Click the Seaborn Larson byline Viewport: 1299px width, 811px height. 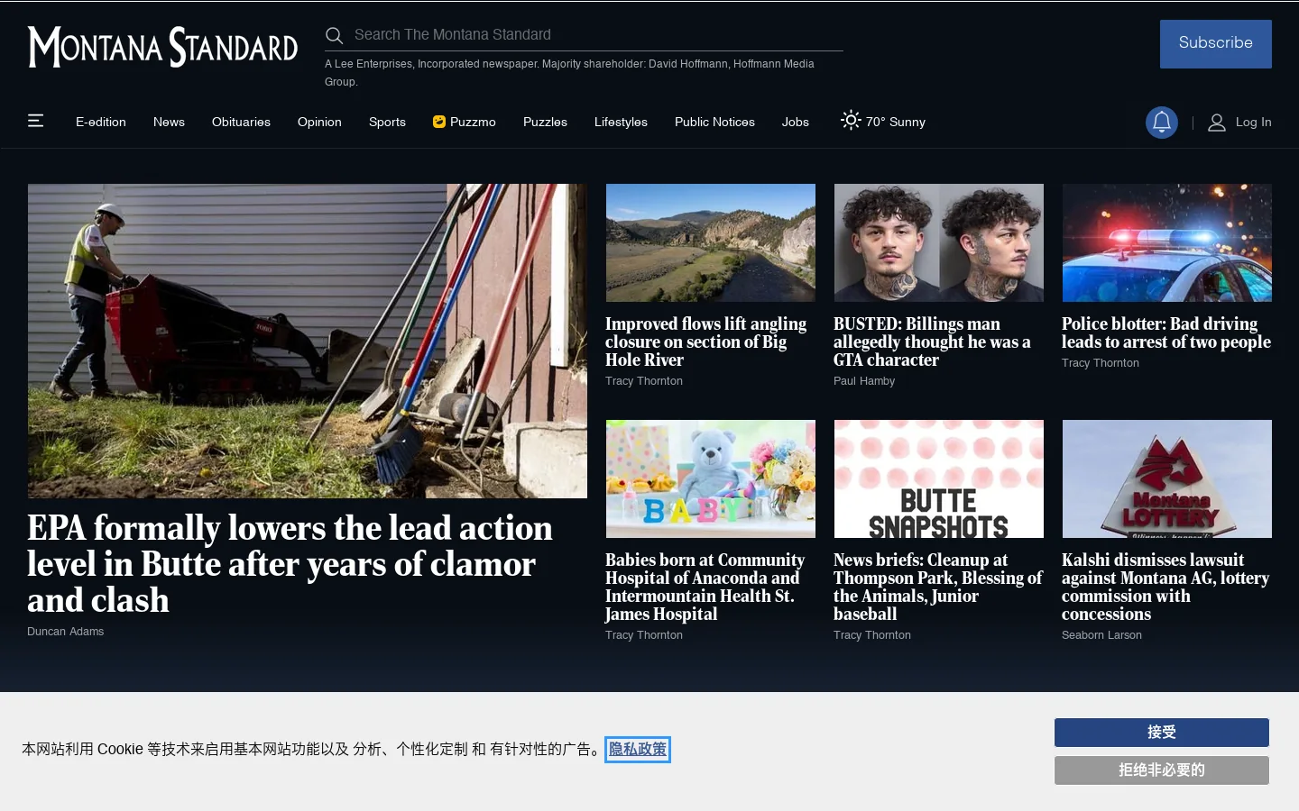pyautogui.click(x=1101, y=635)
